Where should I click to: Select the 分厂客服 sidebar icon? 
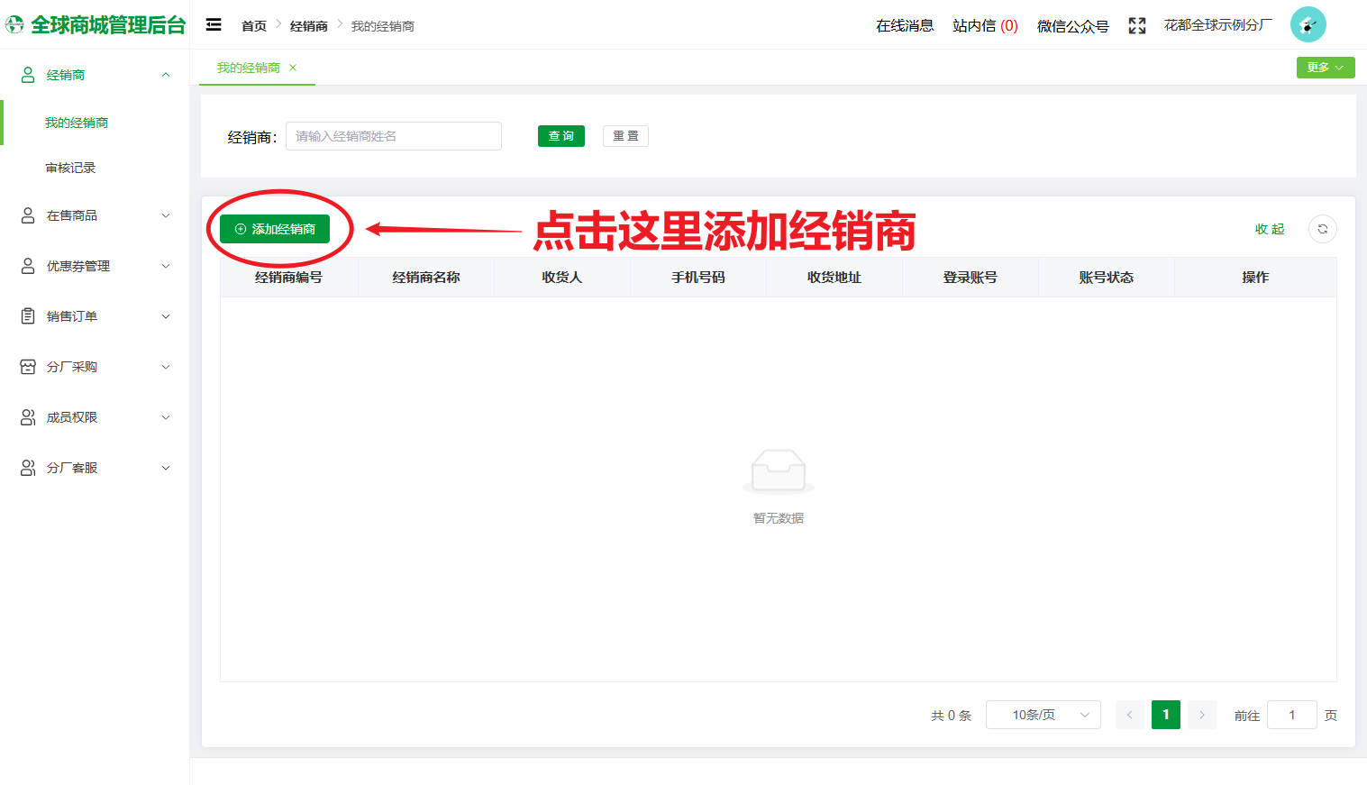[26, 468]
